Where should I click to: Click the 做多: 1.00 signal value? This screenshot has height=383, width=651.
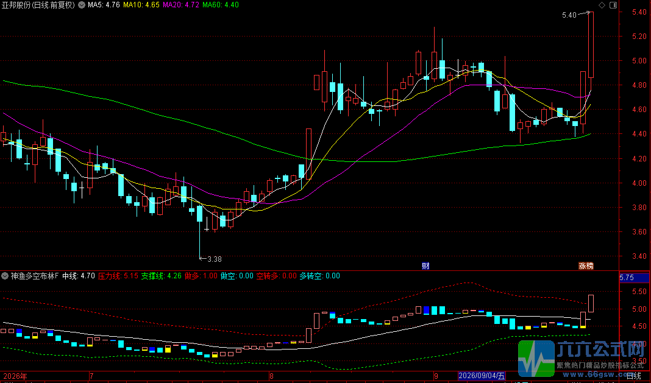pyautogui.click(x=201, y=276)
